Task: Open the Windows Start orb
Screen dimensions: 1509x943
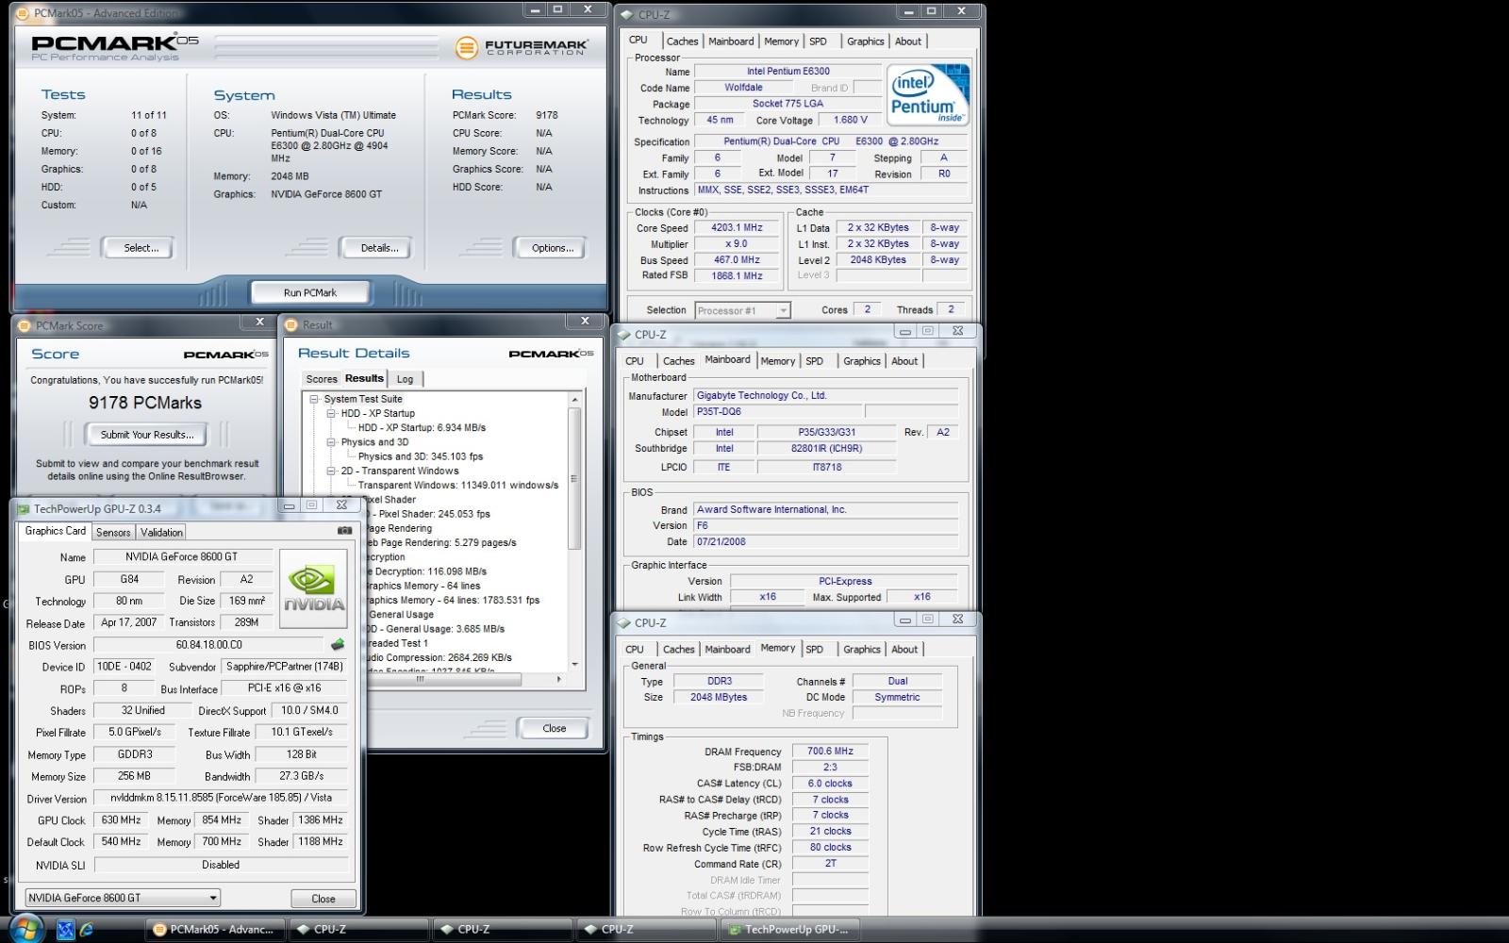Action: tap(25, 929)
